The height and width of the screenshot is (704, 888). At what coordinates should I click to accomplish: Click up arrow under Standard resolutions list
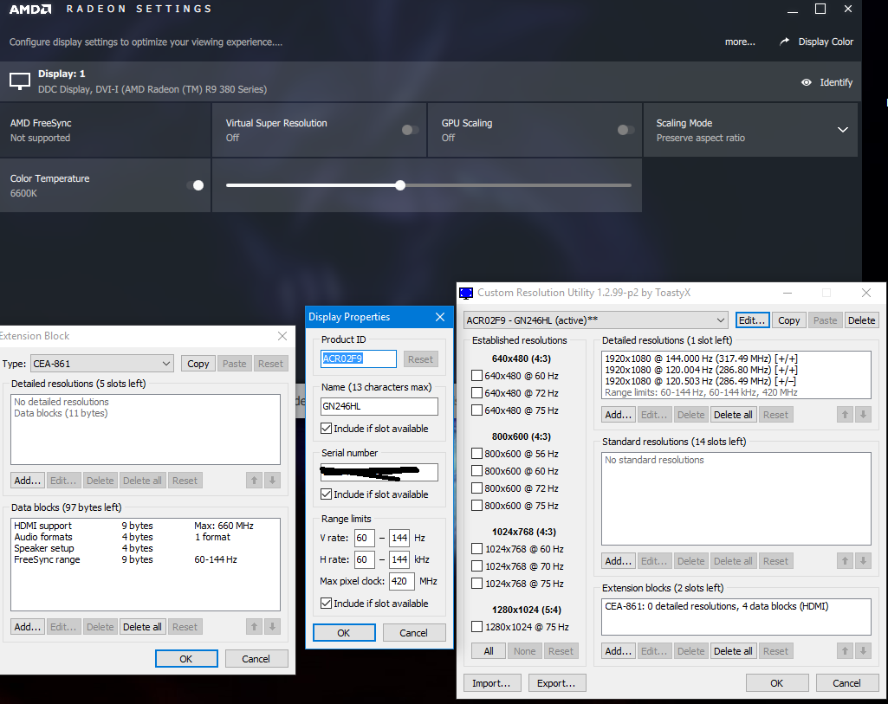tap(845, 561)
